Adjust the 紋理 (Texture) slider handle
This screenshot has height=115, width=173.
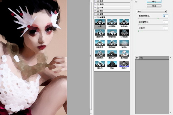pyautogui.click(x=139, y=31)
